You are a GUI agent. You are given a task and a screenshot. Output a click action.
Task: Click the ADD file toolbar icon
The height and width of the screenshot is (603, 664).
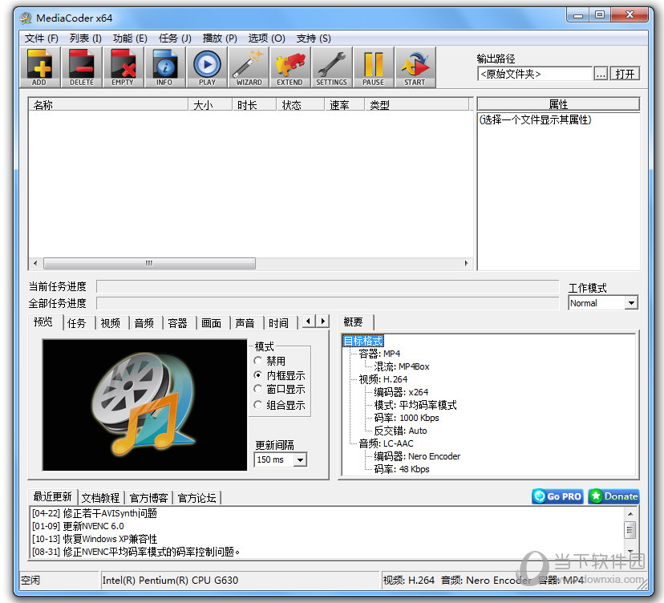[39, 67]
